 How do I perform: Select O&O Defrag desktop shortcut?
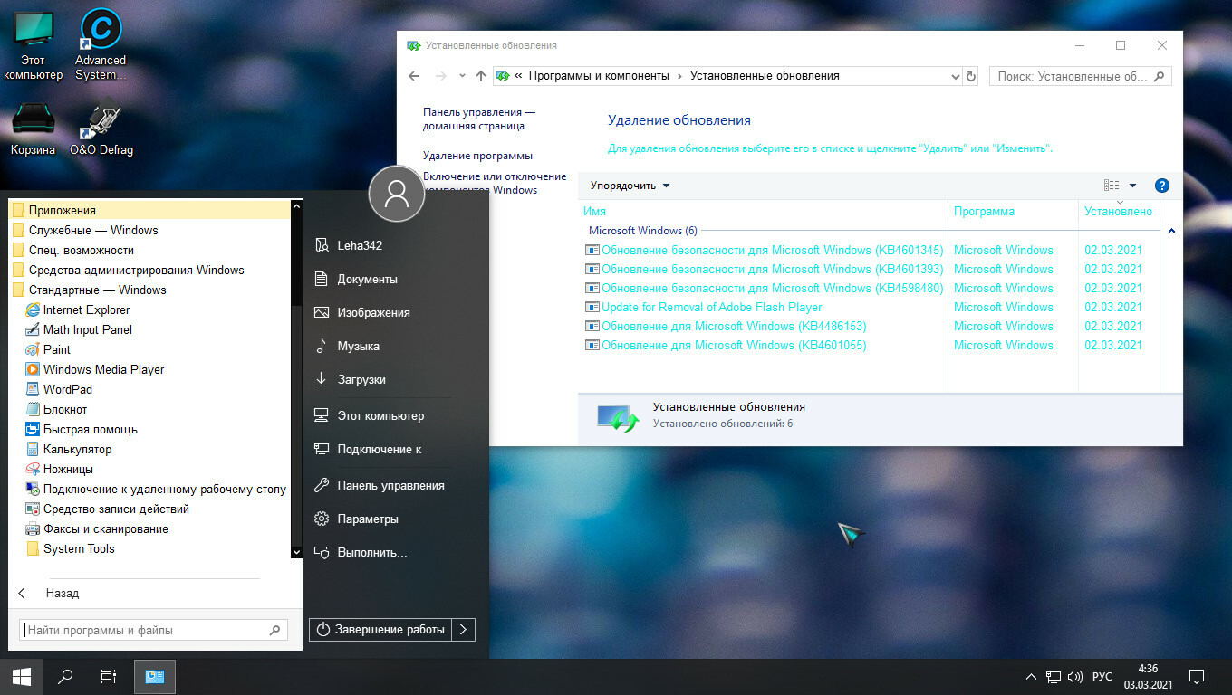pos(101,129)
